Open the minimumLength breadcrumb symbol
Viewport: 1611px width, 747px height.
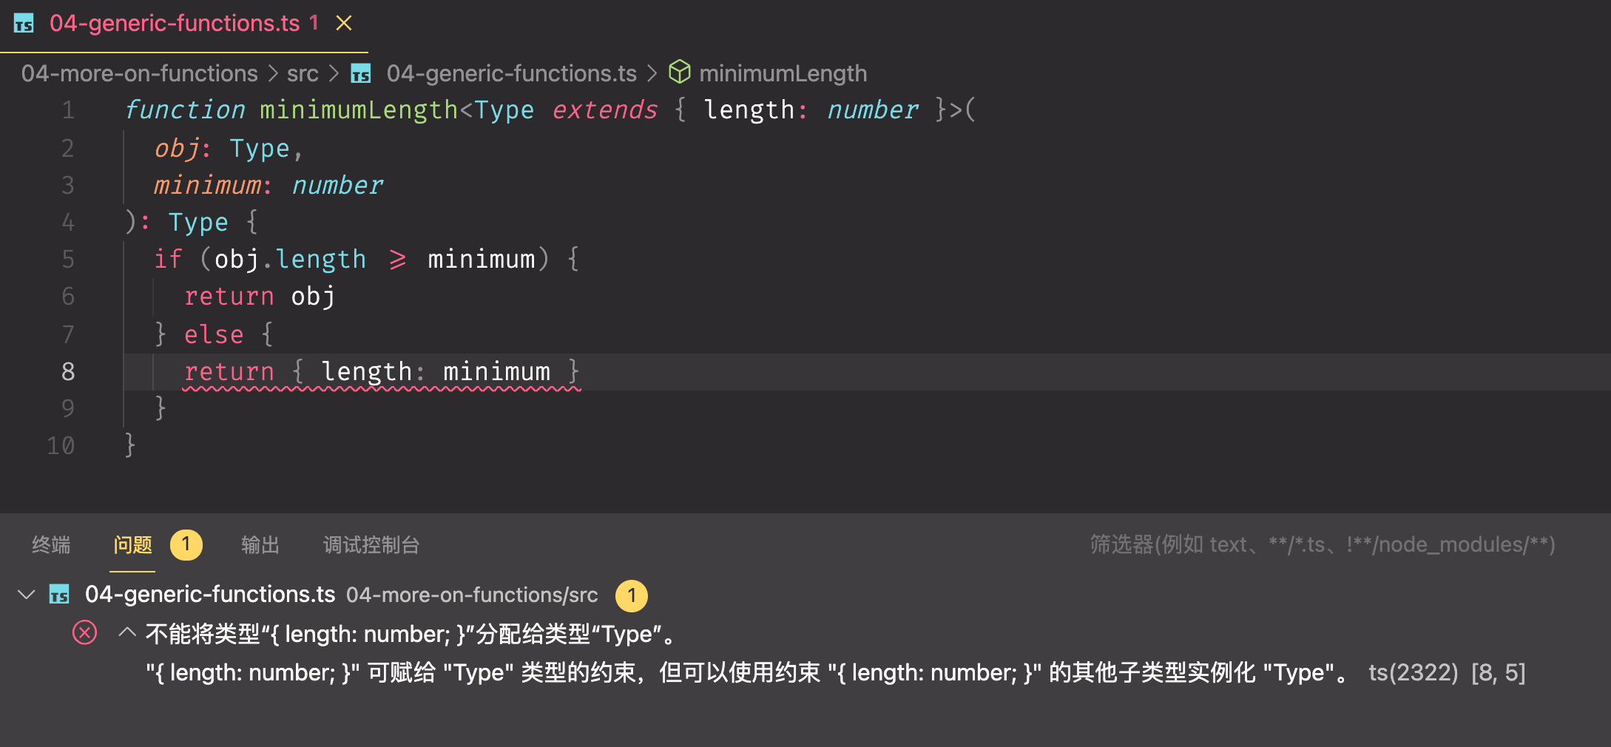(783, 73)
